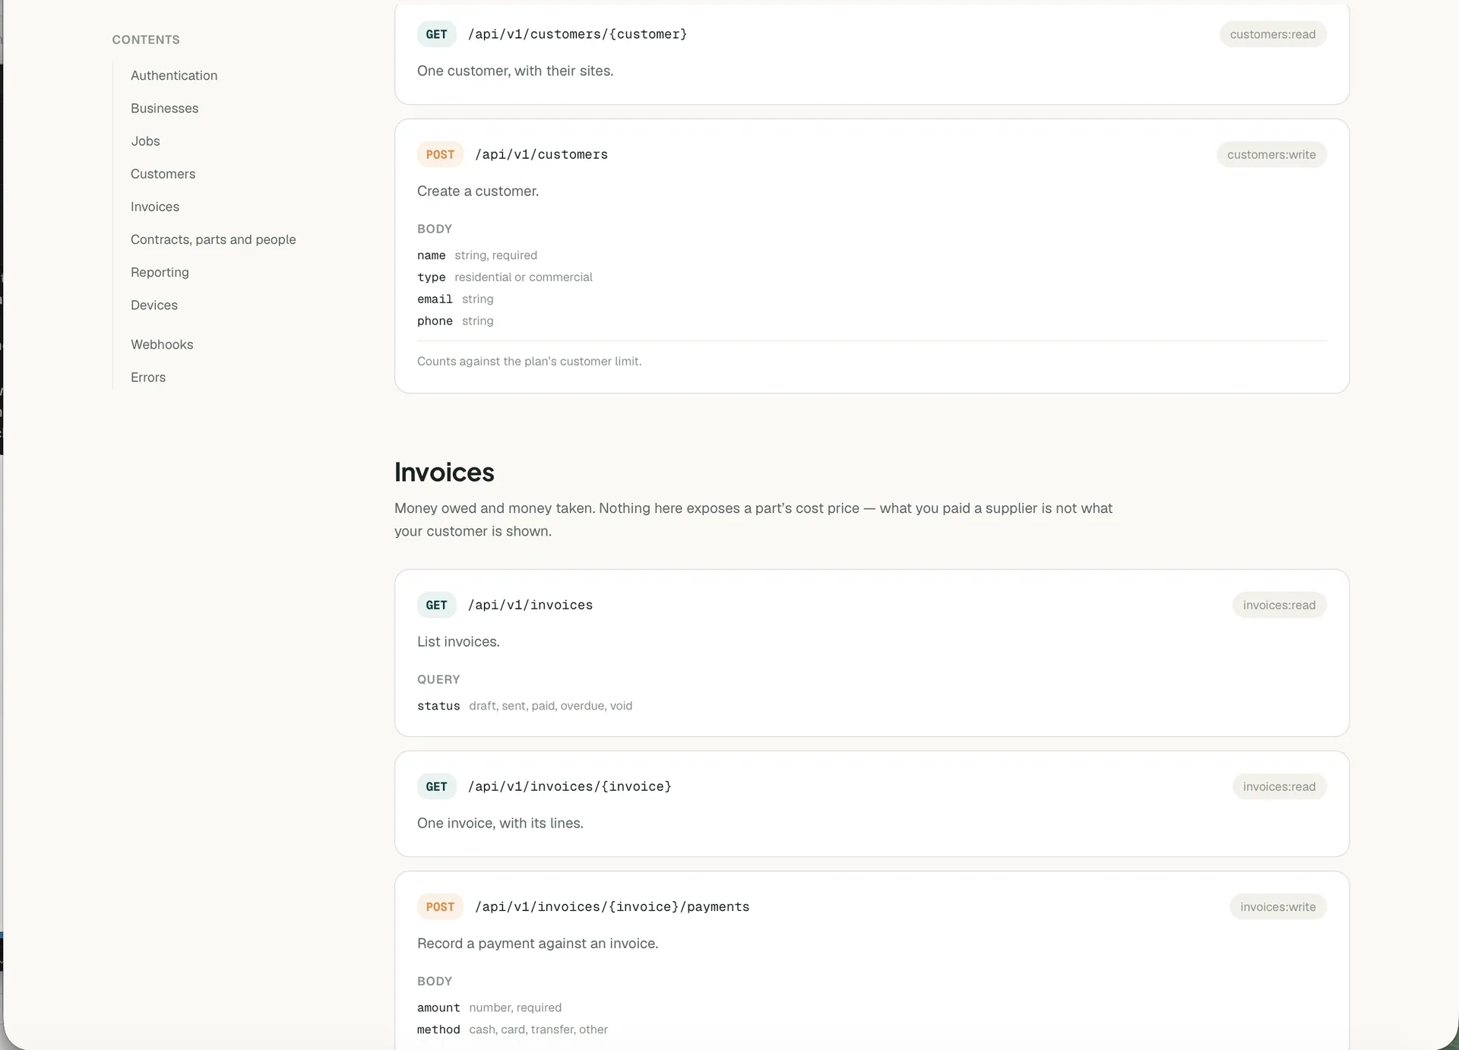The image size is (1459, 1050).
Task: Click invoices:read badge on List invoices
Action: (x=1279, y=605)
